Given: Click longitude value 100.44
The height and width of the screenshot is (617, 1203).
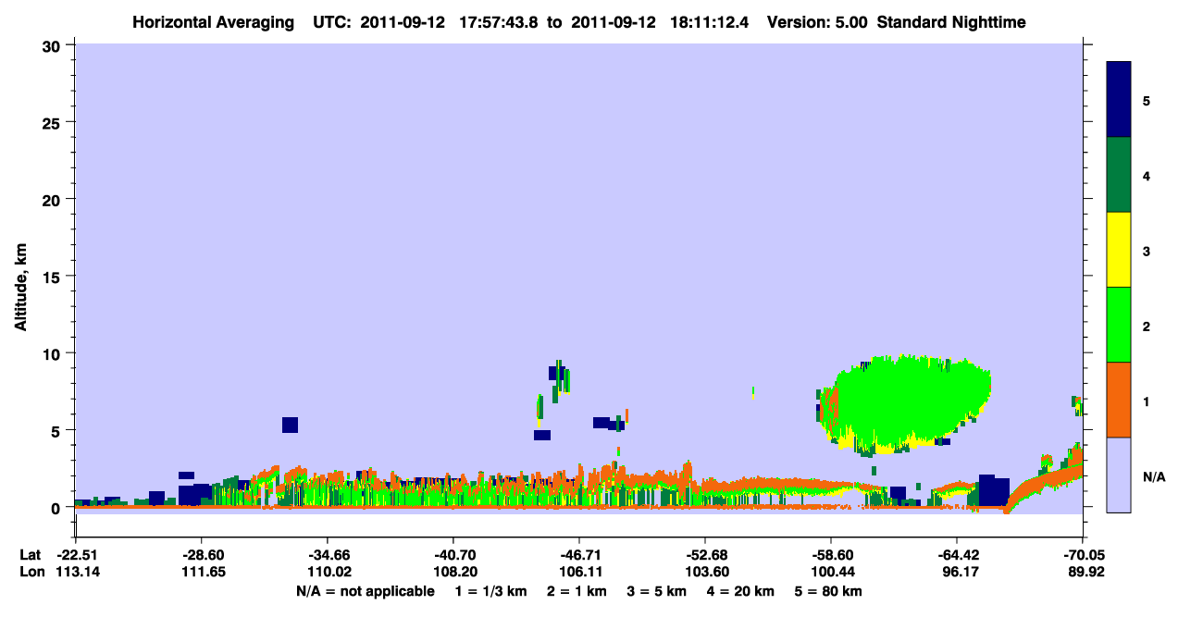Looking at the screenshot, I should [x=831, y=573].
